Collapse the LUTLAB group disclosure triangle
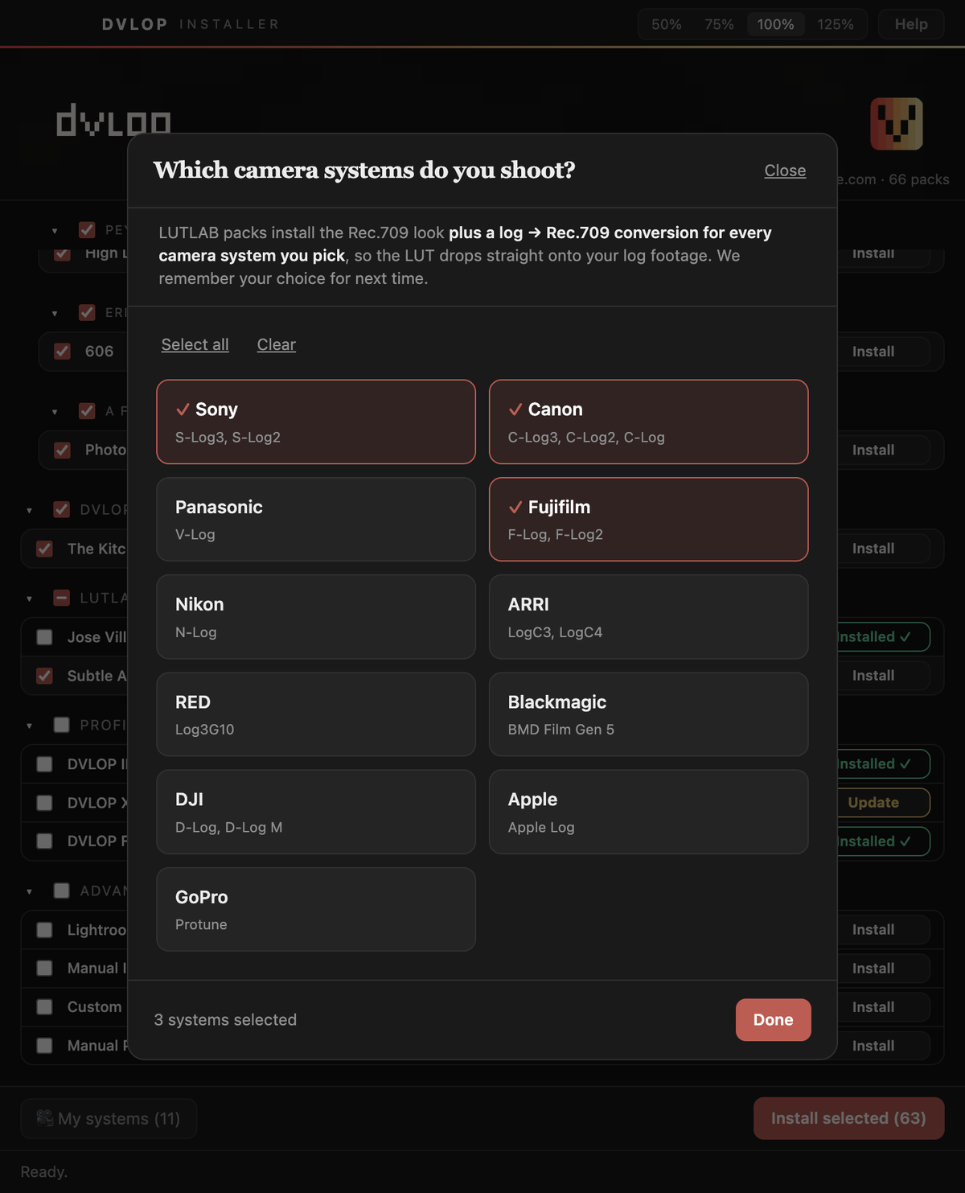The height and width of the screenshot is (1193, 965). [x=30, y=599]
